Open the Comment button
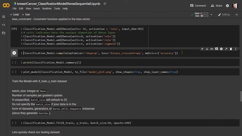242x136 pixels. tap(198, 6)
